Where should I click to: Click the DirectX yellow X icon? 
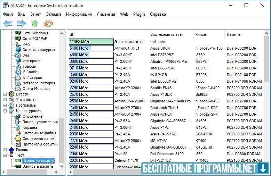point(11,94)
